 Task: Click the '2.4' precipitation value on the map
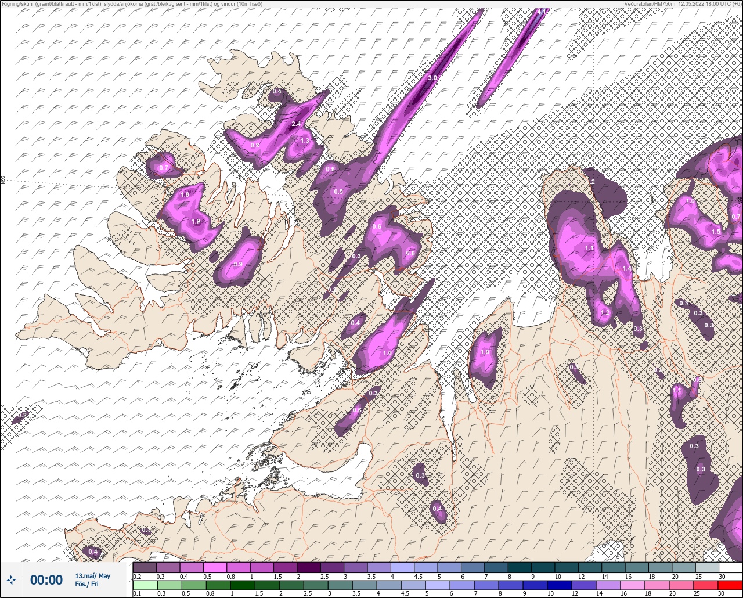pyautogui.click(x=296, y=124)
